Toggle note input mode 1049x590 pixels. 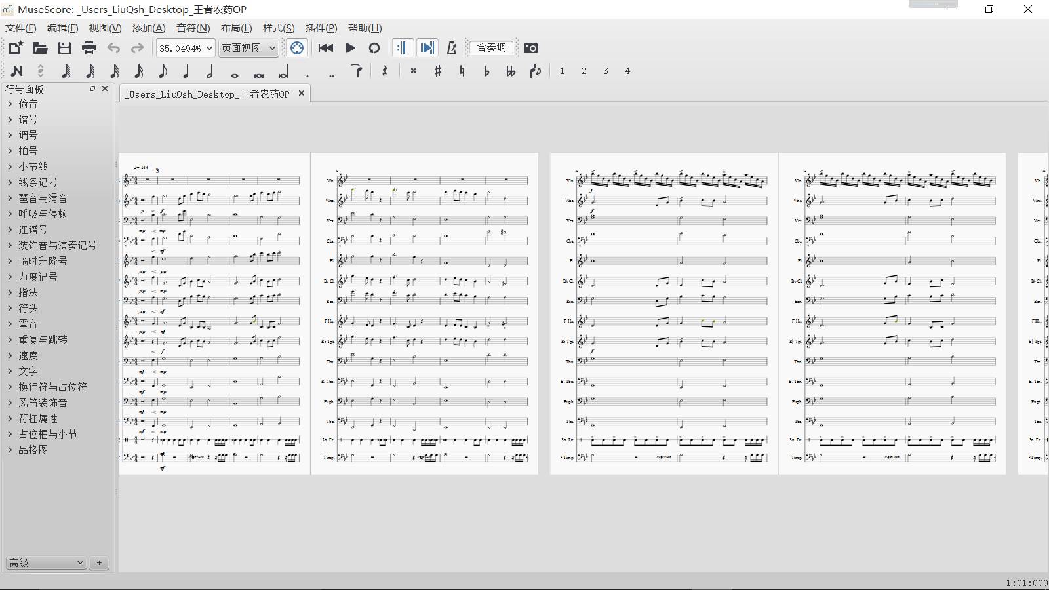point(17,71)
